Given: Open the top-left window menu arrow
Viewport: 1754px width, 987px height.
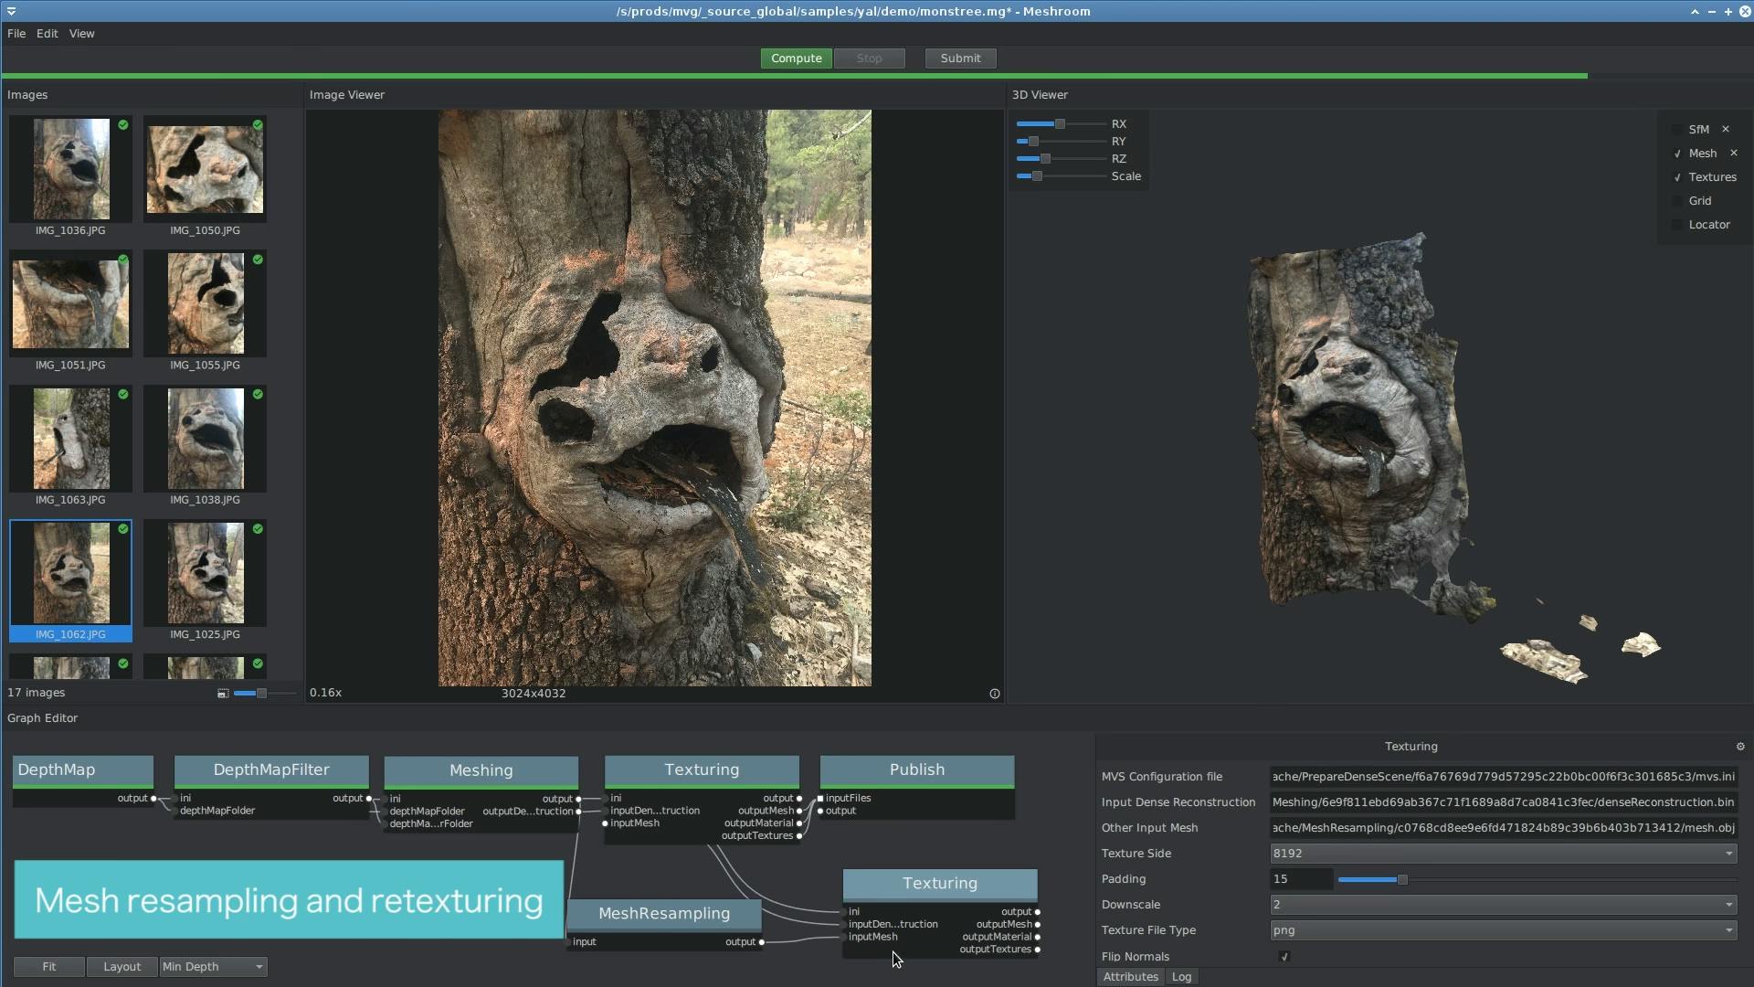Looking at the screenshot, I should [10, 11].
